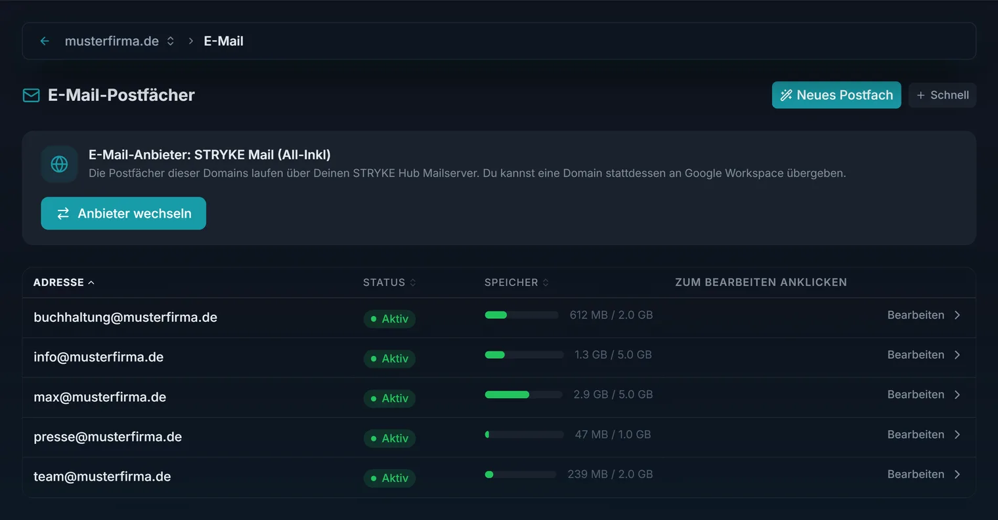Viewport: 998px width, 520px height.
Task: Click the E-Mail-Postfächer page title
Action: pos(121,95)
